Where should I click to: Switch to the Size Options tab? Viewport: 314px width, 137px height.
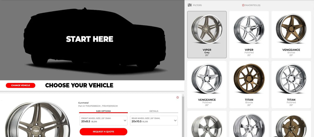(103, 111)
